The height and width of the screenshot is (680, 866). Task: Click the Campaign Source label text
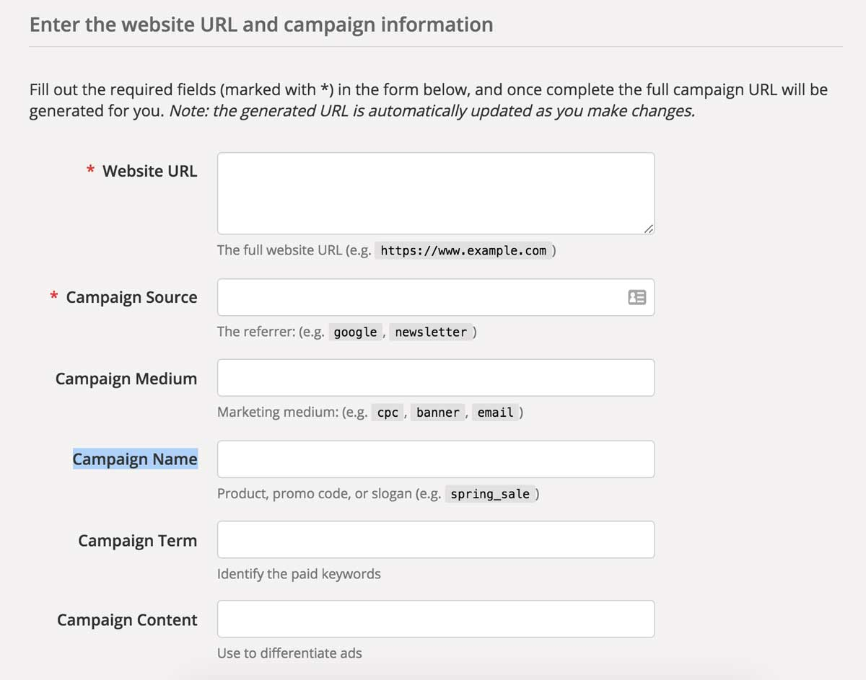click(x=131, y=297)
